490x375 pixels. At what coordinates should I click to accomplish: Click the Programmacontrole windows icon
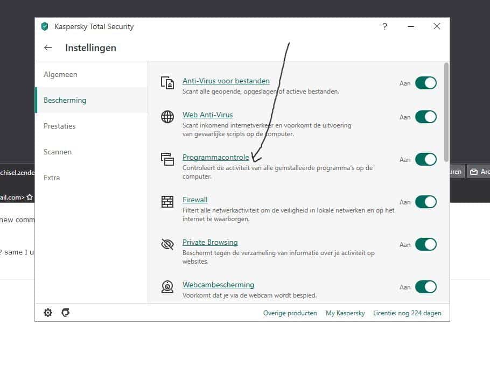[x=167, y=159]
